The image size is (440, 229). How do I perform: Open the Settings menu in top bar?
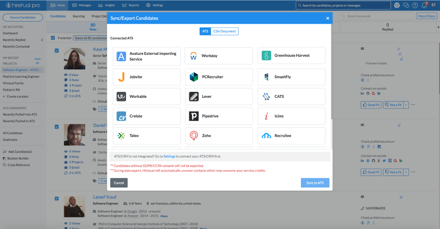click(x=154, y=5)
